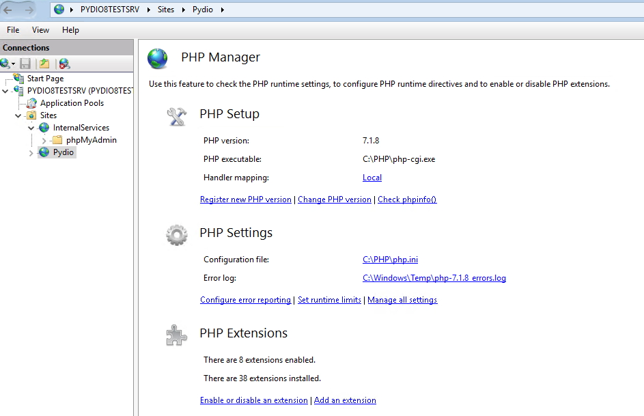Click the PHP Extensions puzzle piece icon

pyautogui.click(x=177, y=335)
